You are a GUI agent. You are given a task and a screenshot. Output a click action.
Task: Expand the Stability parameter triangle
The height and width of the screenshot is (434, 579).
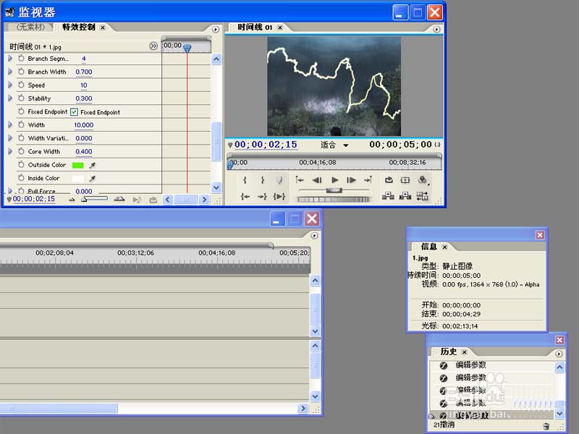10,98
